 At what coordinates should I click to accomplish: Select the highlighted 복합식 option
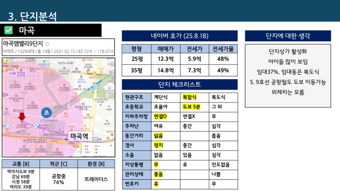[190, 97]
